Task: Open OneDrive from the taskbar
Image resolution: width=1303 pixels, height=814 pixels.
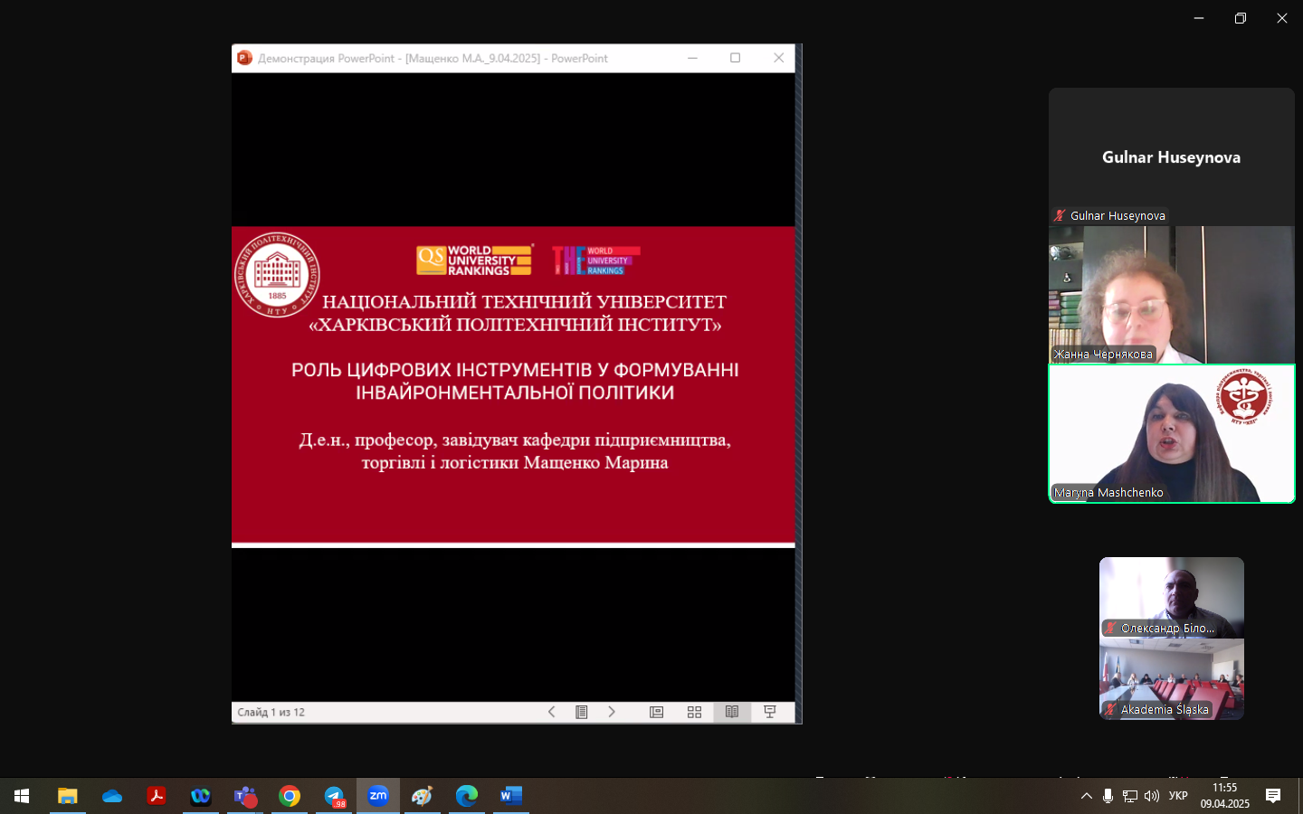Action: [x=112, y=796]
